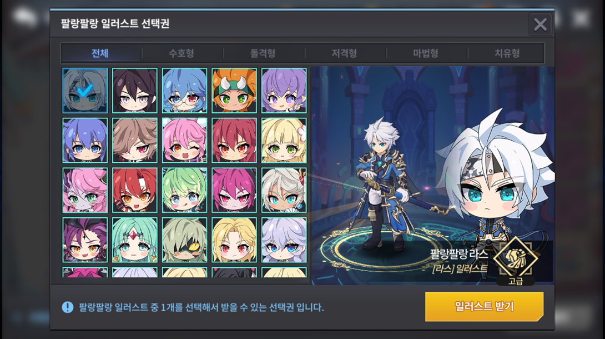605x339 pixels.
Task: Click the 고급 grade emblem badge
Action: point(516,261)
